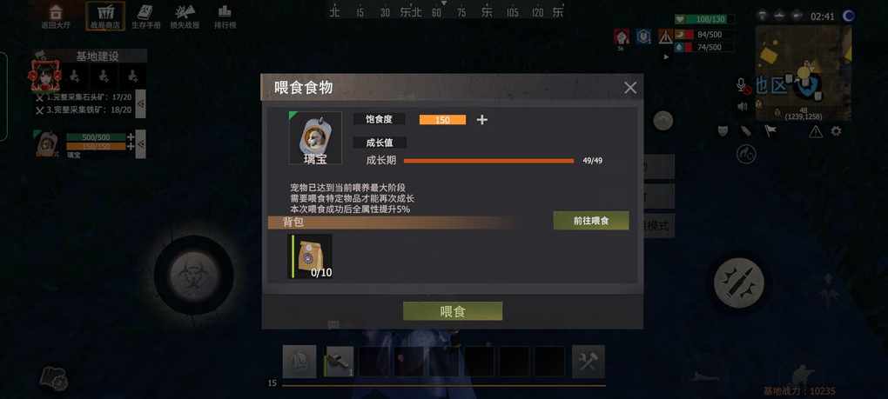Click the 喂食 feed button
888x399 pixels.
pyautogui.click(x=453, y=311)
